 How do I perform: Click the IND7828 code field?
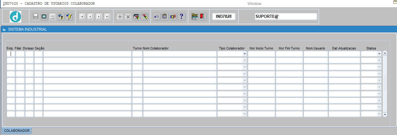point(224,17)
